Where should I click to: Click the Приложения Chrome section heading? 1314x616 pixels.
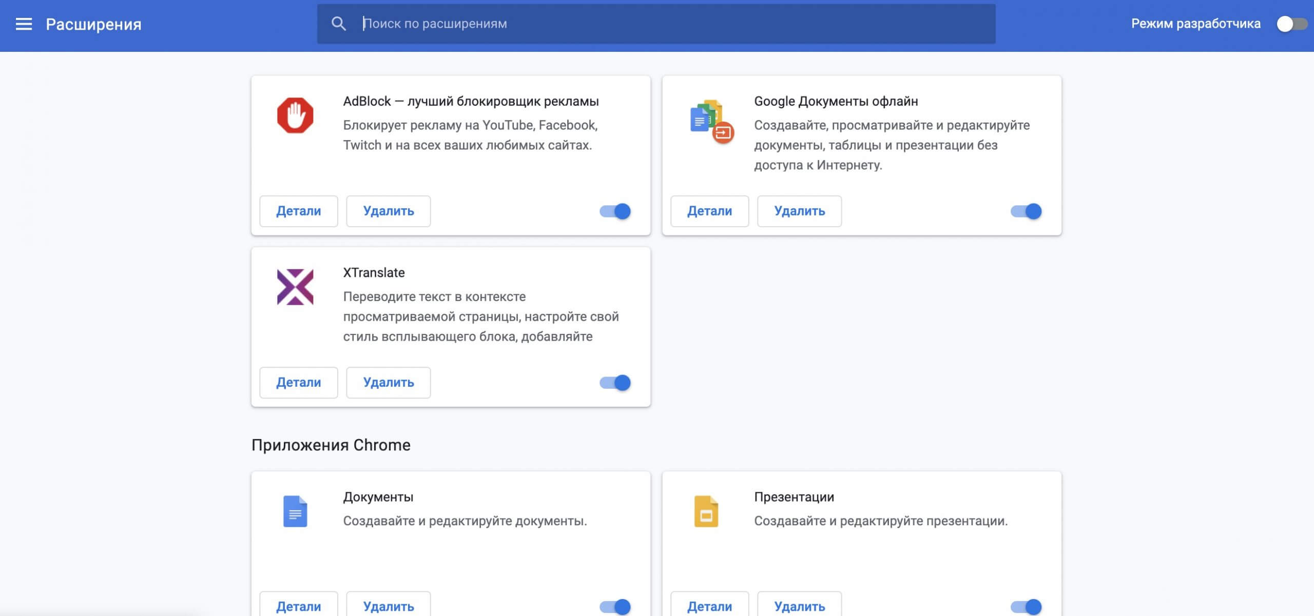click(x=331, y=445)
